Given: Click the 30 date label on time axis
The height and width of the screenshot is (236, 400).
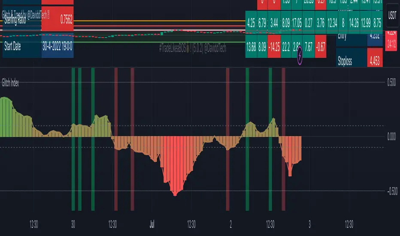Looking at the screenshot, I should [73, 224].
